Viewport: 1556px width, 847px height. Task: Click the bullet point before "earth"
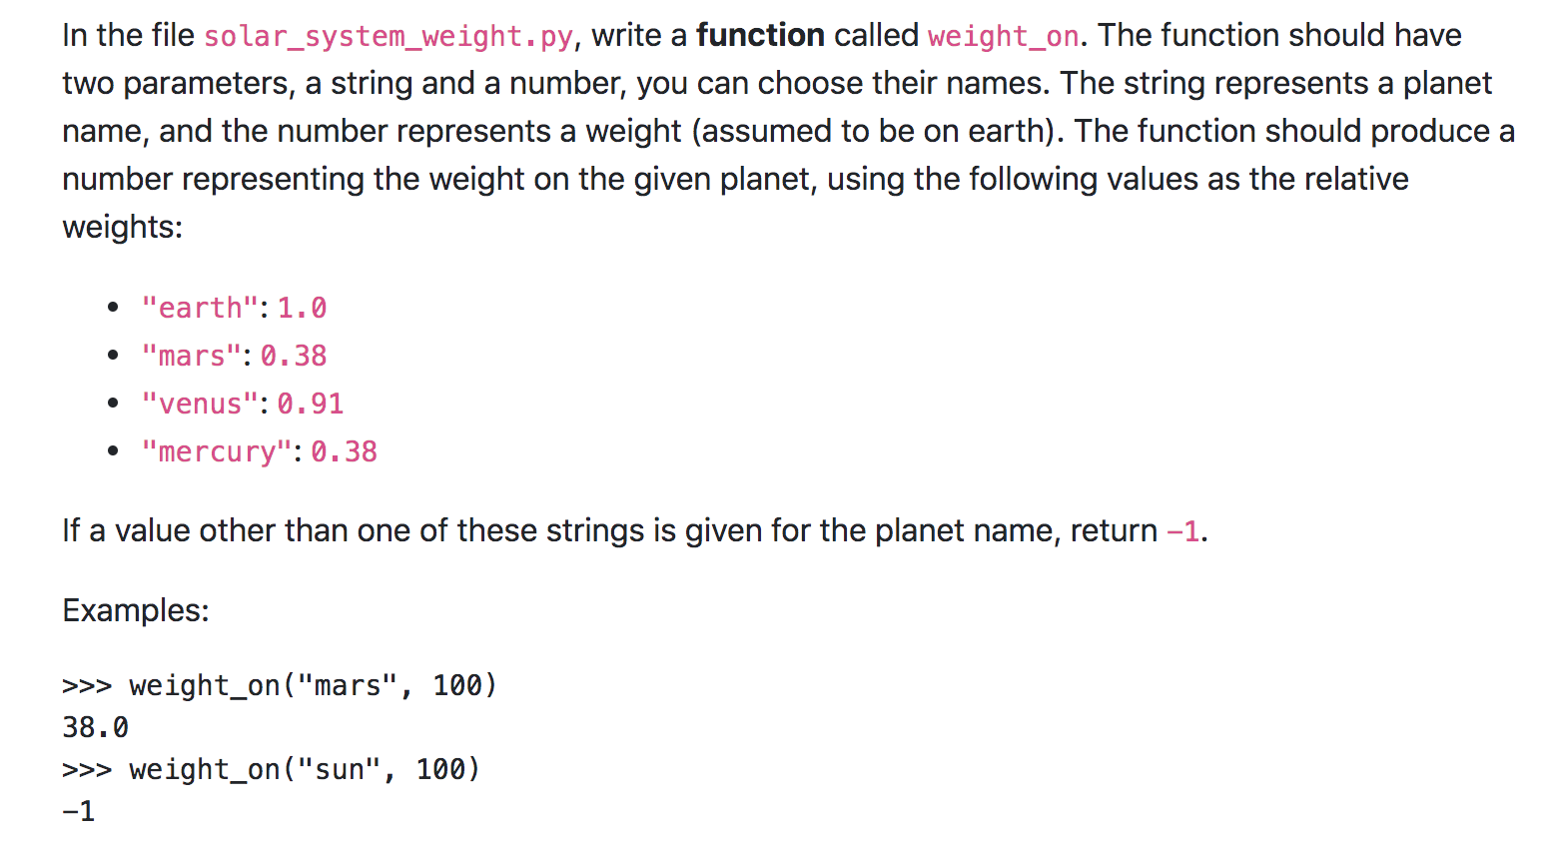(113, 308)
